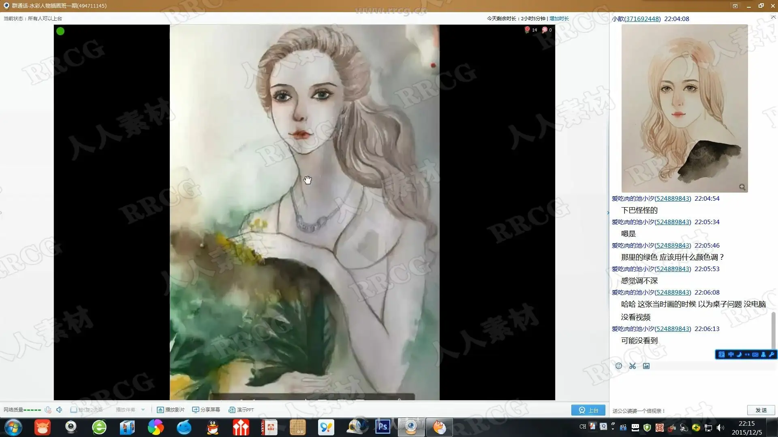778x437 pixels.
Task: Click the rose flower gift icon
Action: (527, 30)
